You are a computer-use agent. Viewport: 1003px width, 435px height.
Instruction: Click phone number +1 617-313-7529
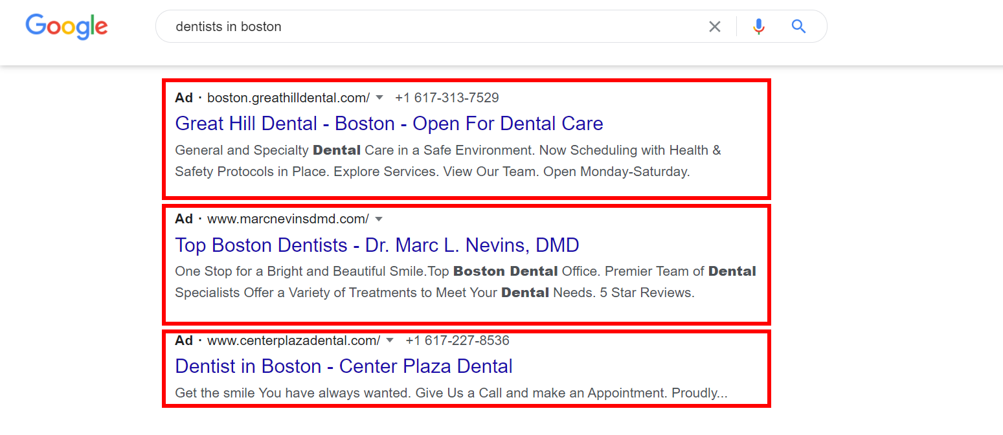(447, 98)
